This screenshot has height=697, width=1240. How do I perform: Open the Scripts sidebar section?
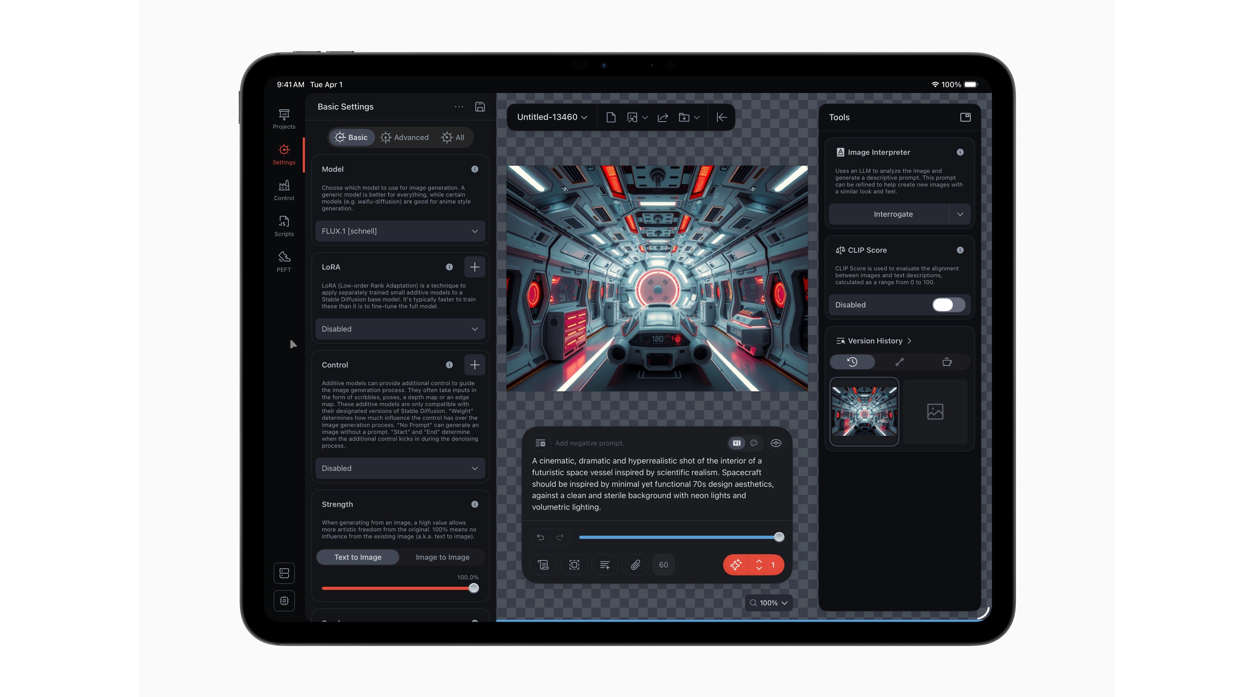click(284, 226)
